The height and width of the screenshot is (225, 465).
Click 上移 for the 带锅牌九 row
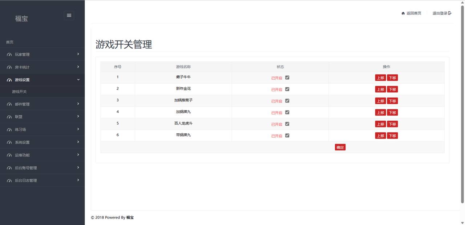380,136
